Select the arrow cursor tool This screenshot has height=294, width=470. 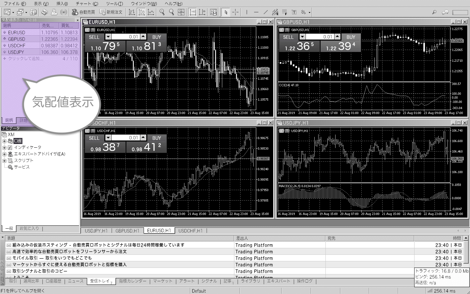pos(226,12)
